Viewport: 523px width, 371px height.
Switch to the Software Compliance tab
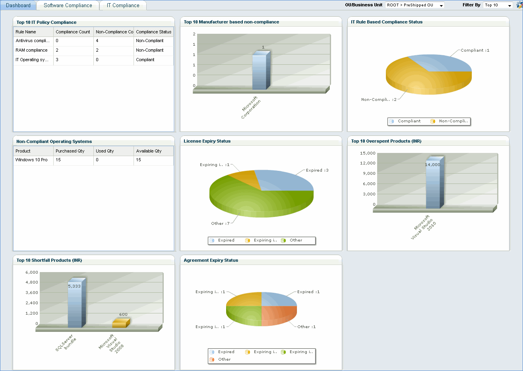tap(68, 5)
